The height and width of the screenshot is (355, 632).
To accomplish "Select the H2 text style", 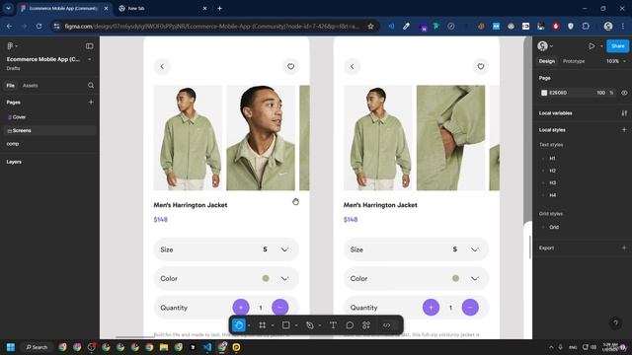I will click(552, 171).
